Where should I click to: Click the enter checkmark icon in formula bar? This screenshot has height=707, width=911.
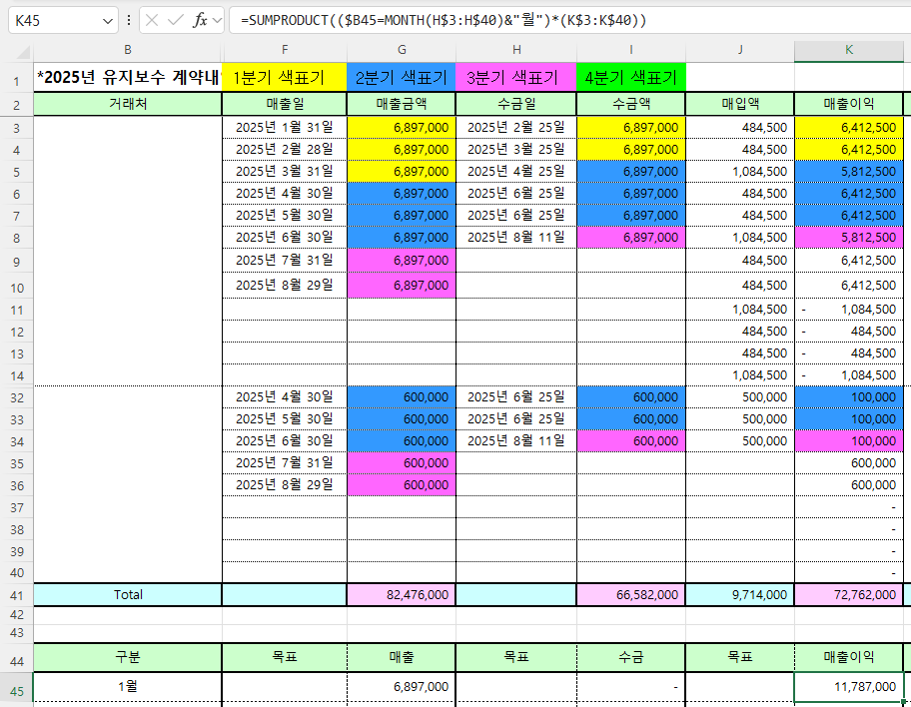click(176, 20)
